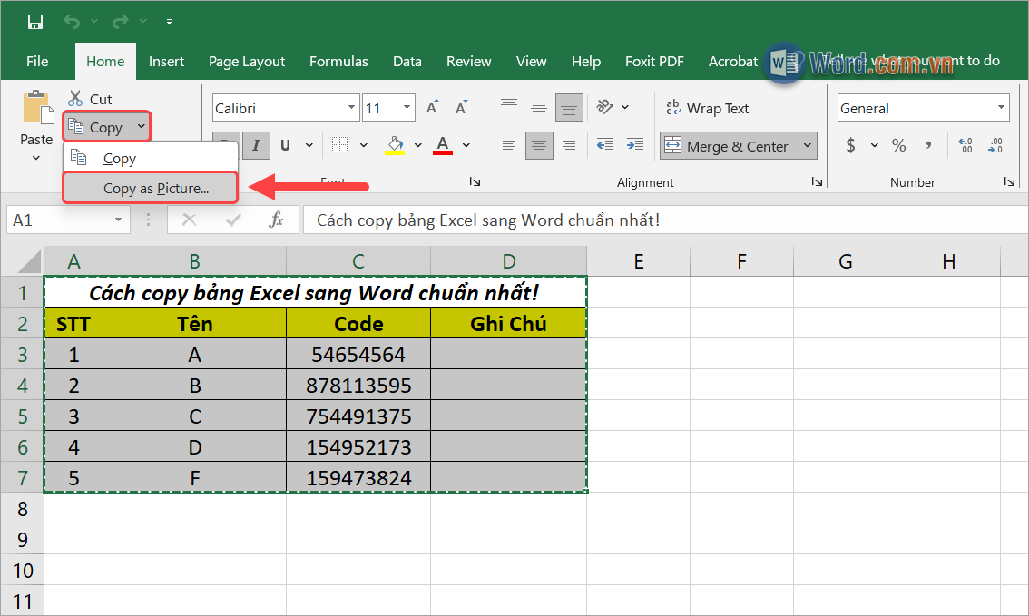Image resolution: width=1029 pixels, height=616 pixels.
Task: Click the Comma Style icon
Action: tap(928, 145)
